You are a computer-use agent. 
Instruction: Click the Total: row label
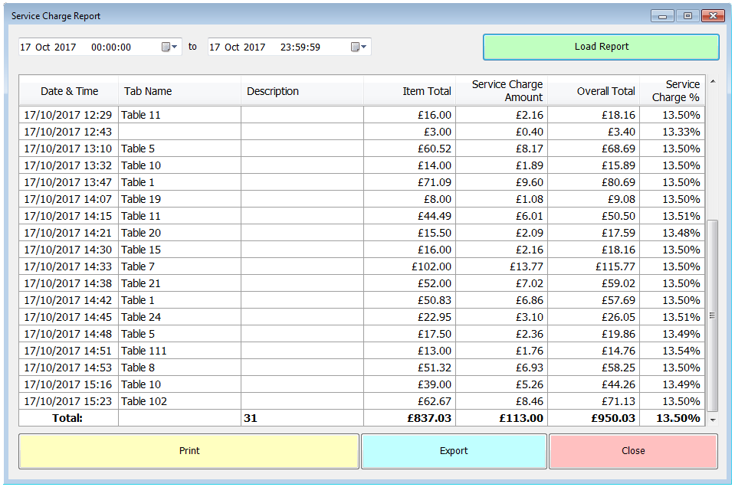click(68, 418)
